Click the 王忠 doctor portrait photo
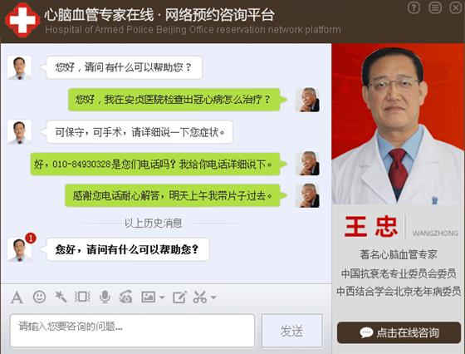This screenshot has height=354, width=465. [398, 124]
